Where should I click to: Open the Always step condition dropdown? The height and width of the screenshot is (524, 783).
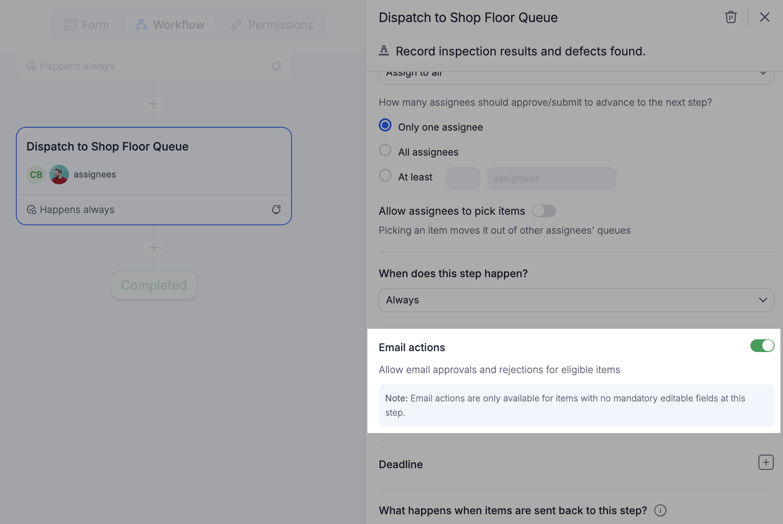pos(576,300)
